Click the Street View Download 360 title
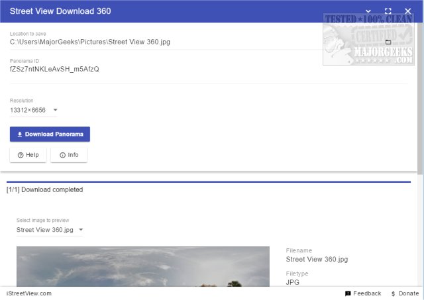This screenshot has height=300, width=424. [60, 11]
